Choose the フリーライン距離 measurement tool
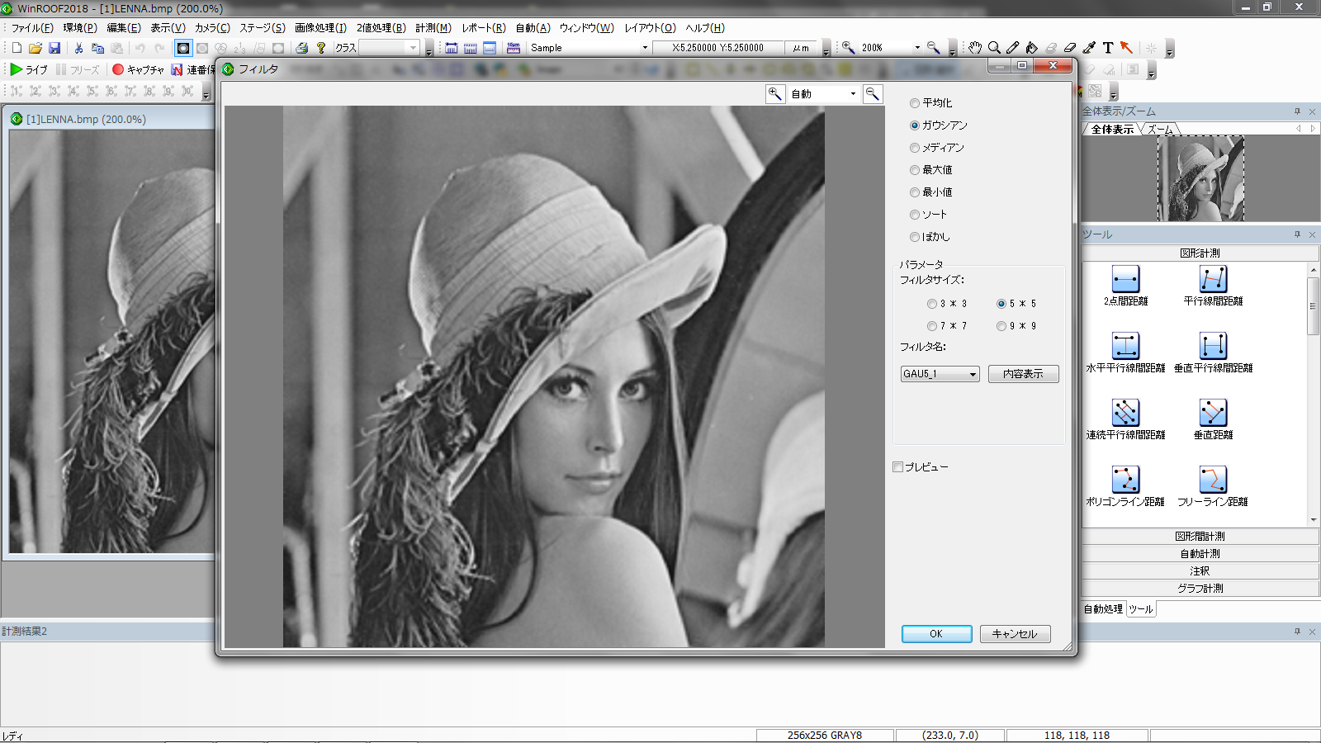The height and width of the screenshot is (743, 1321). point(1213,486)
